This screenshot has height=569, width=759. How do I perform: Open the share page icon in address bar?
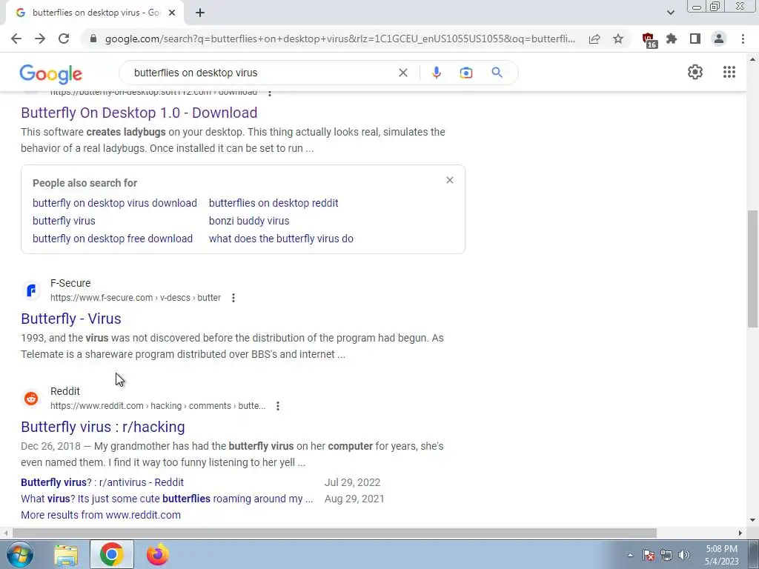[594, 39]
